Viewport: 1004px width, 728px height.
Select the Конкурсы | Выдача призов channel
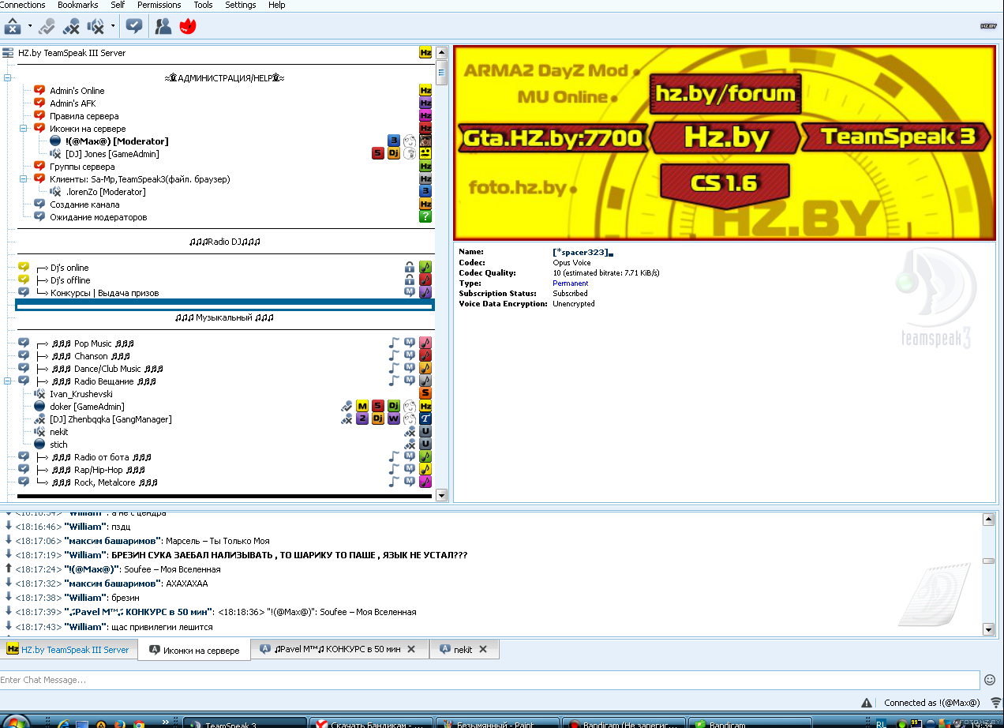[x=104, y=293]
